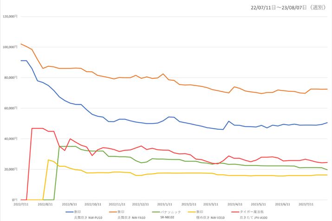The height and width of the screenshot is (221, 332).
Task: Click the red タイガー魔法瓶 legend marker
Action: tap(241, 211)
